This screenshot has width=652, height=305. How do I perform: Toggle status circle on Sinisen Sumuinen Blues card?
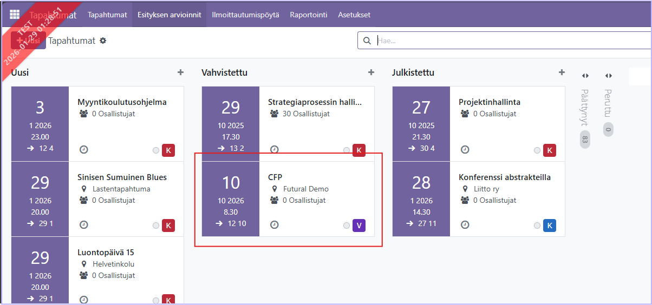[156, 226]
